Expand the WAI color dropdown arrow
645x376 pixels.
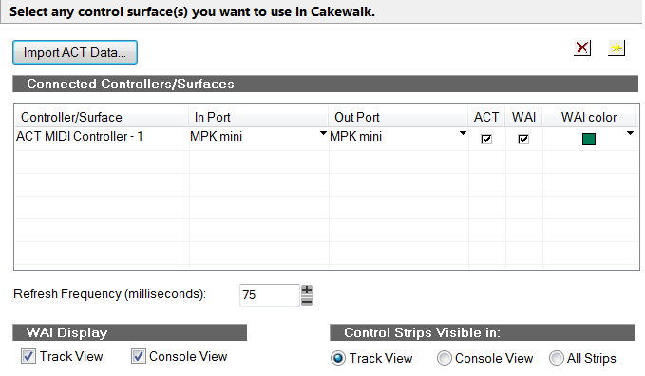(x=630, y=133)
